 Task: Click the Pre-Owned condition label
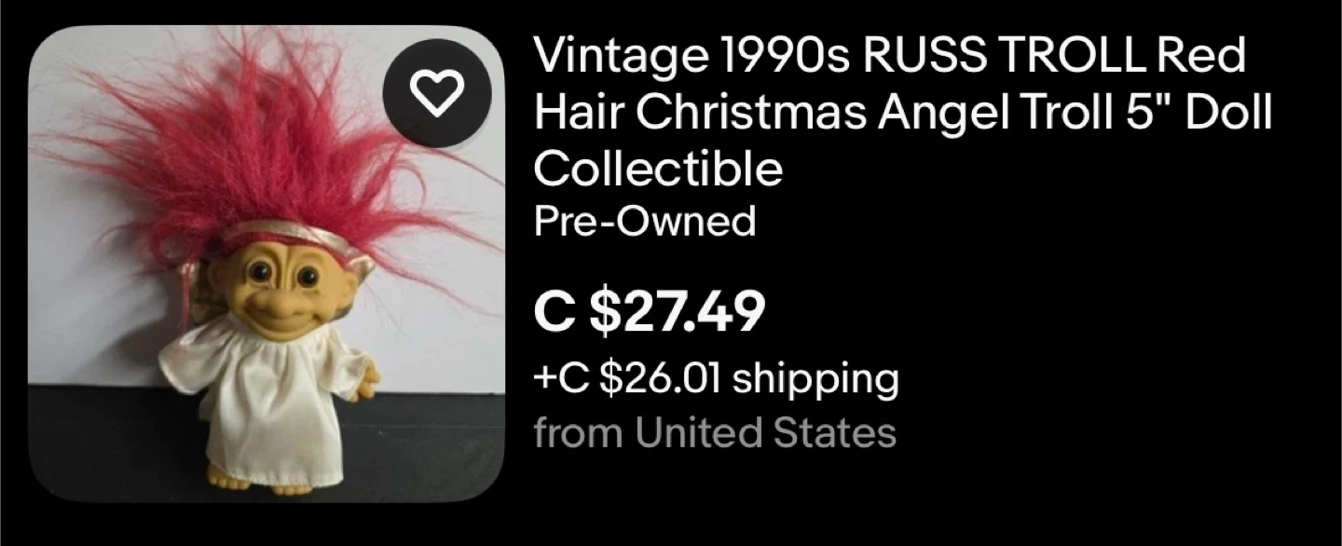click(x=644, y=222)
